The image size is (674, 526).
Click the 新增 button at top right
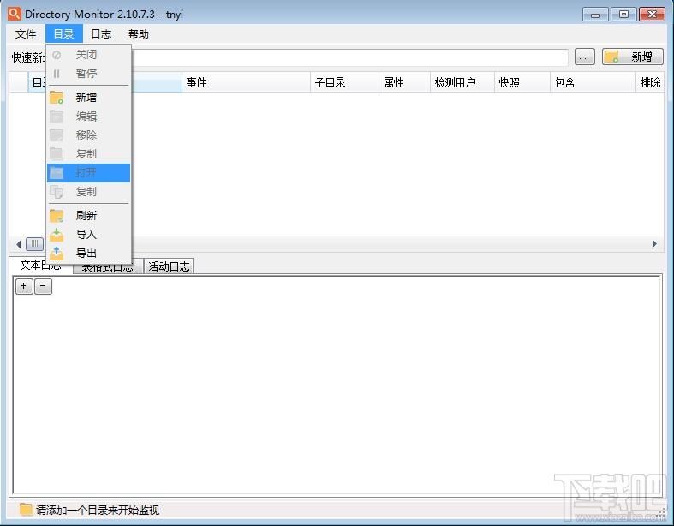coord(633,57)
